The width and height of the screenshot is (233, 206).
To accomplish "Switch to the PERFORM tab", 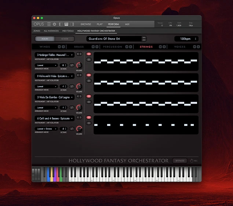I will click(x=113, y=24).
